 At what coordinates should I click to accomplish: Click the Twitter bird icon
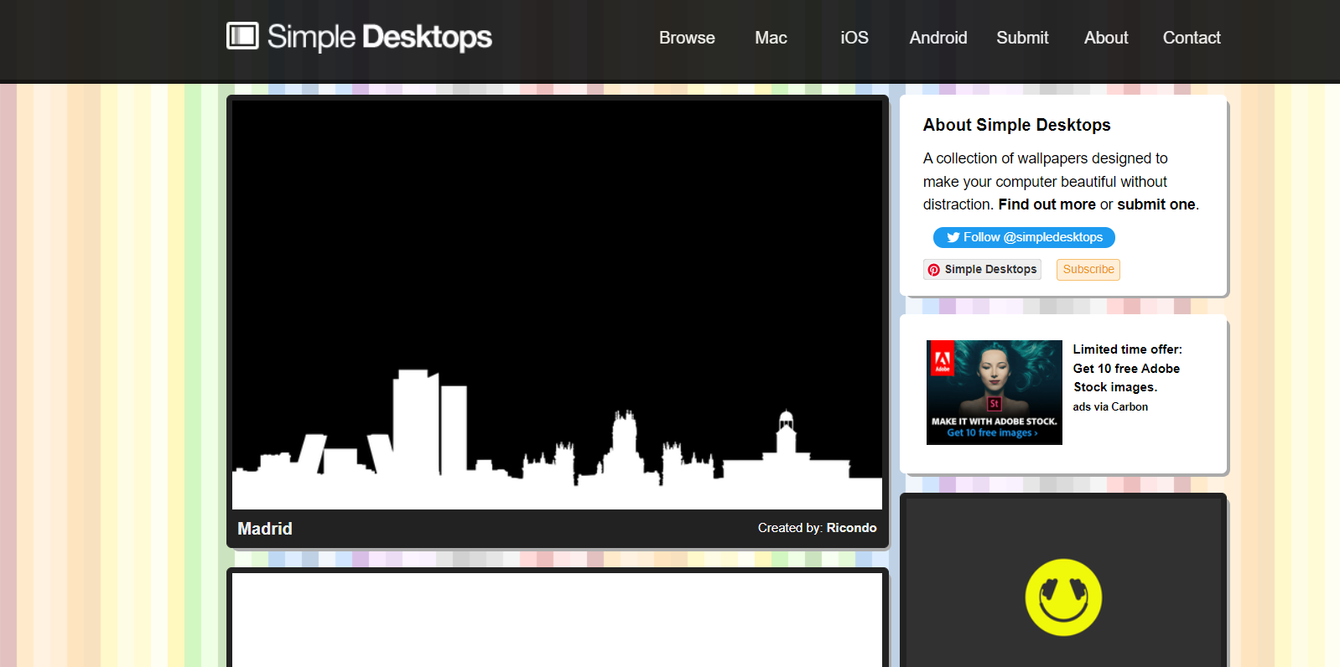[953, 237]
